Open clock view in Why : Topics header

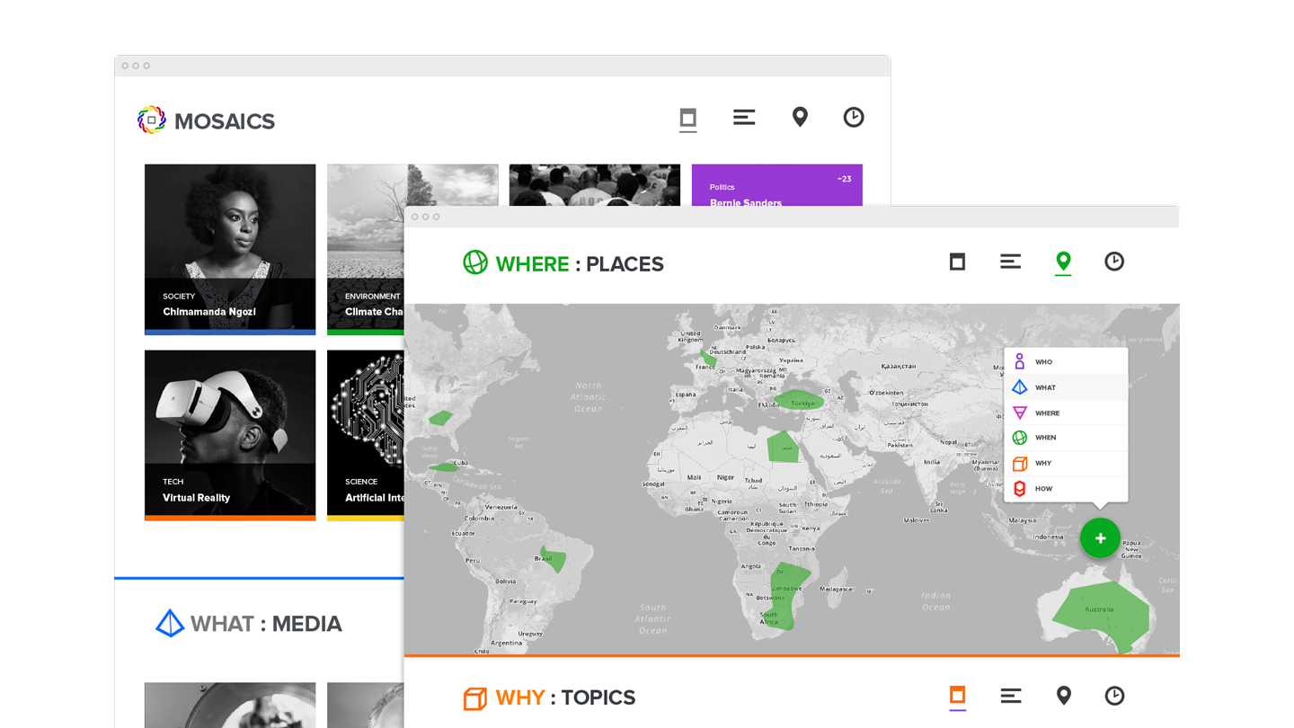[x=1114, y=696]
